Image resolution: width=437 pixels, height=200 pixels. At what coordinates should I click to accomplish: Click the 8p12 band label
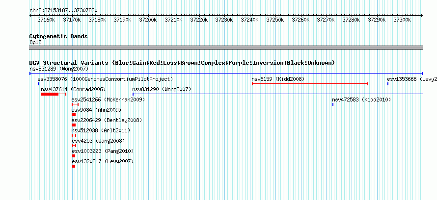click(35, 43)
